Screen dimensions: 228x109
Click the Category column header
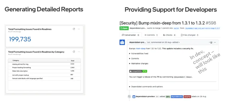(16, 60)
